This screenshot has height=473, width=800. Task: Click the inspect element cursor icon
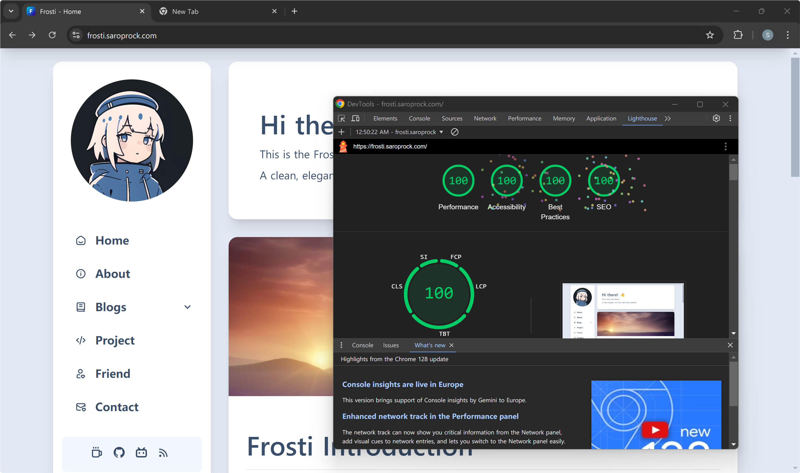point(341,118)
